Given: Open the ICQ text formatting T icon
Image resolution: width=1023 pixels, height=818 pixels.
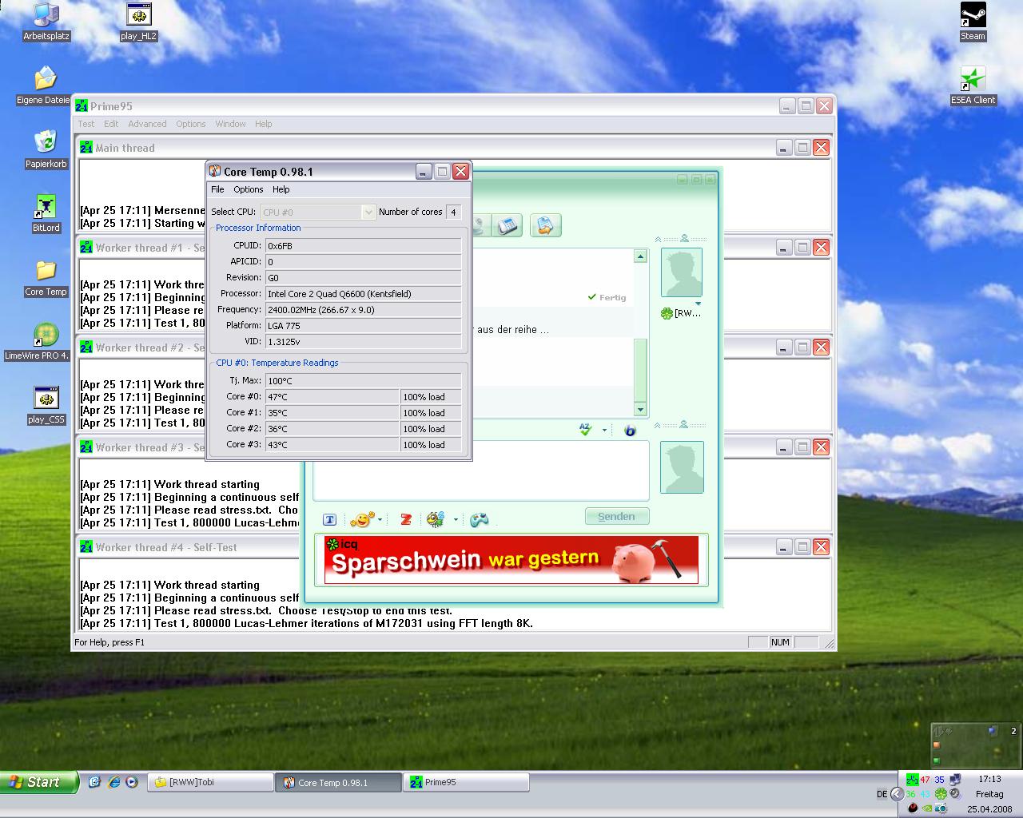Looking at the screenshot, I should (x=329, y=519).
